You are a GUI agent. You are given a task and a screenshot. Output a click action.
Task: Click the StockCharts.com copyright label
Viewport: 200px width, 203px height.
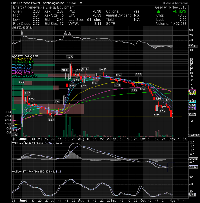(176, 3)
